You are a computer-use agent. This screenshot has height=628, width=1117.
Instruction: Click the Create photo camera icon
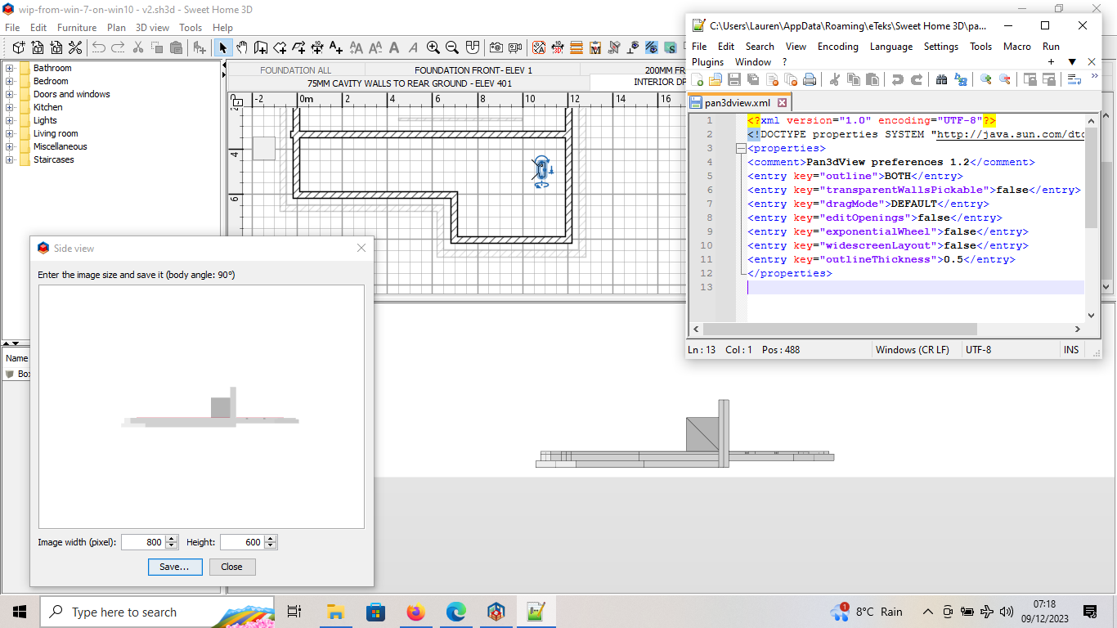496,47
